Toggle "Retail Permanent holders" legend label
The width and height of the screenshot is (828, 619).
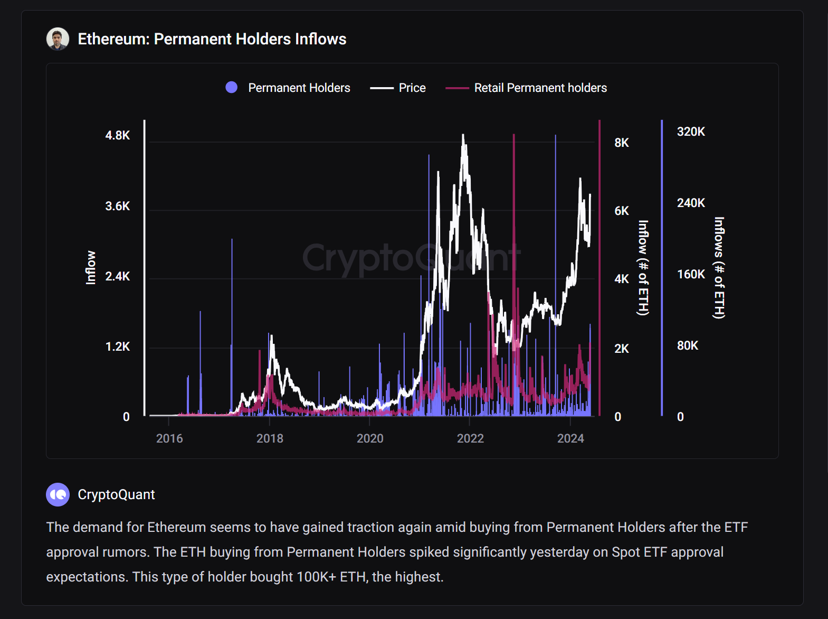tap(540, 88)
